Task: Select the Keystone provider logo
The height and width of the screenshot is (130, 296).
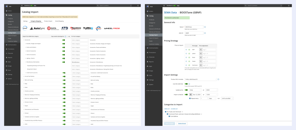Action: point(75,28)
